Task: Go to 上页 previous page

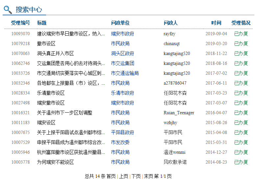Action: pos(124,176)
